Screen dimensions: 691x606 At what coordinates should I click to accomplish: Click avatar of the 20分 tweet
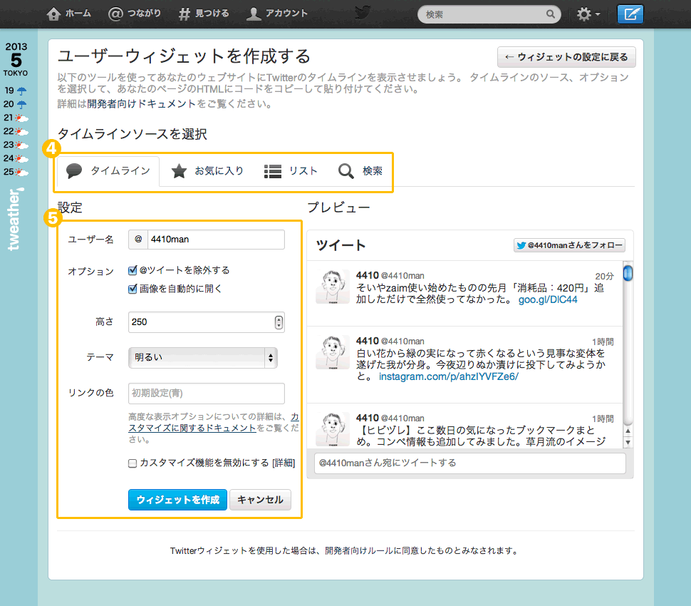point(333,287)
